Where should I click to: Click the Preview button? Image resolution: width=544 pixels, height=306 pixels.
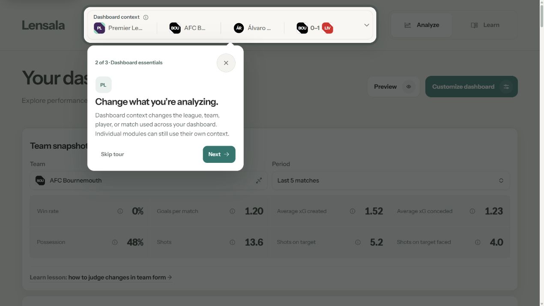point(393,87)
